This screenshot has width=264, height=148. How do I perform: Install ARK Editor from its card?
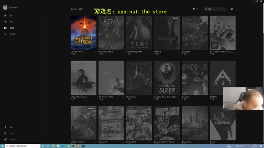coord(212,99)
